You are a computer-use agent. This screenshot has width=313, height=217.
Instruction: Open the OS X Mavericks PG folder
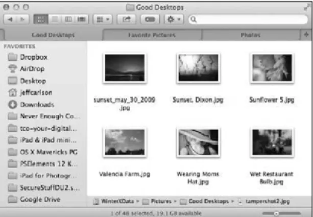[x=43, y=152]
